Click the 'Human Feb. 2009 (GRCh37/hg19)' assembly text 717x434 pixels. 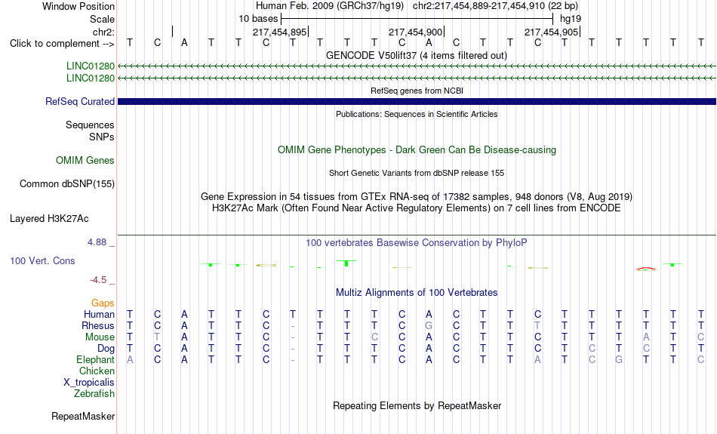click(330, 6)
